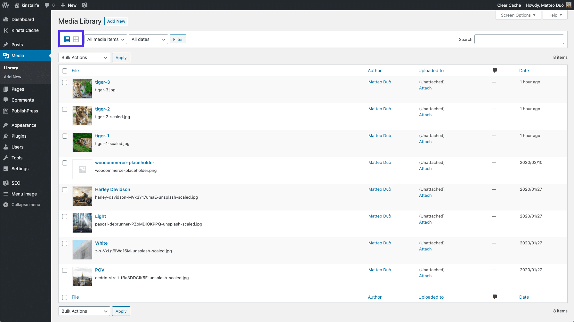Open Screen Options

518,15
